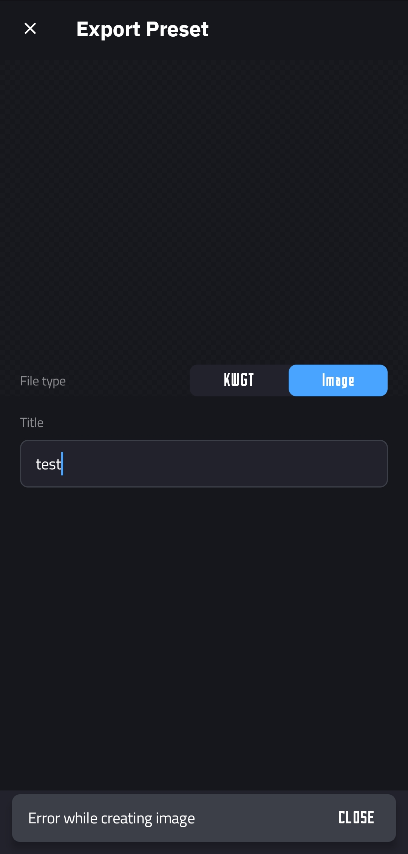Click into the Title input field
The image size is (408, 854).
[204, 464]
